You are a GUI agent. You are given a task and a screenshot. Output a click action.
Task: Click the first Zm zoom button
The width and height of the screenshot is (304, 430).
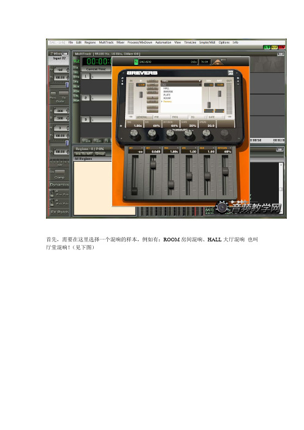click(87, 141)
